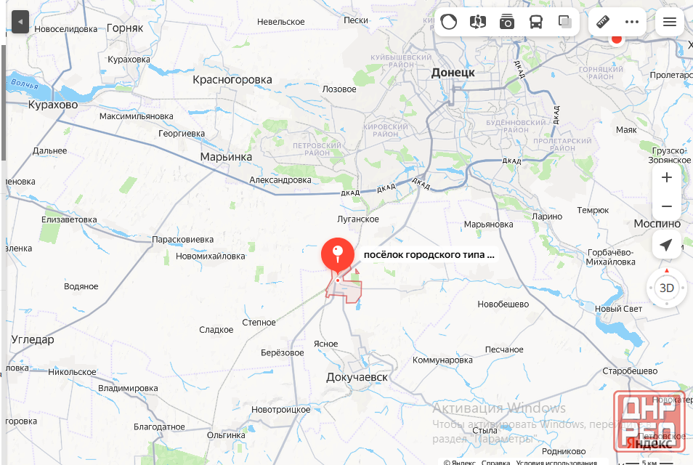Show photos layer camera icon
The image size is (693, 465).
(x=507, y=22)
